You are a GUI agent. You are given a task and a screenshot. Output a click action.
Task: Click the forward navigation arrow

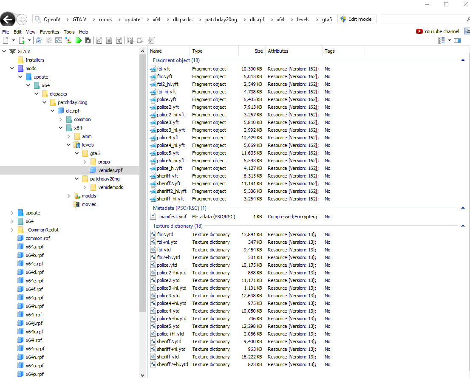pyautogui.click(x=22, y=20)
